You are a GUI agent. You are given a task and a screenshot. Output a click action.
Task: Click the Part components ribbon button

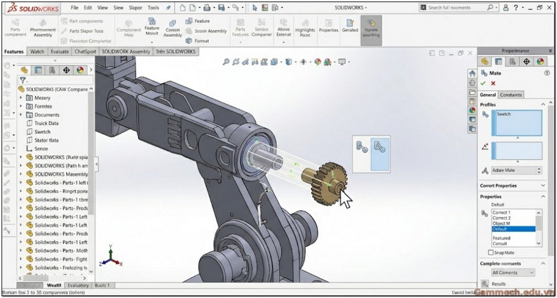[x=82, y=21]
